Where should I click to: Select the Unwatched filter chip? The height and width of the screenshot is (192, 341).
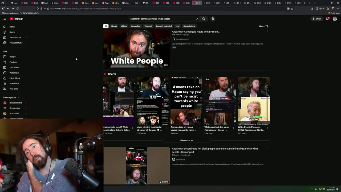click(x=136, y=26)
